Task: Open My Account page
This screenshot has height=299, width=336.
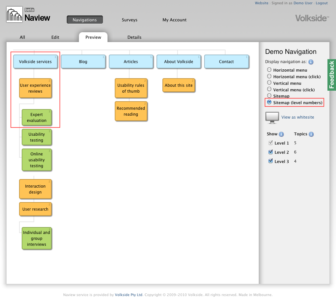Action: tap(175, 20)
